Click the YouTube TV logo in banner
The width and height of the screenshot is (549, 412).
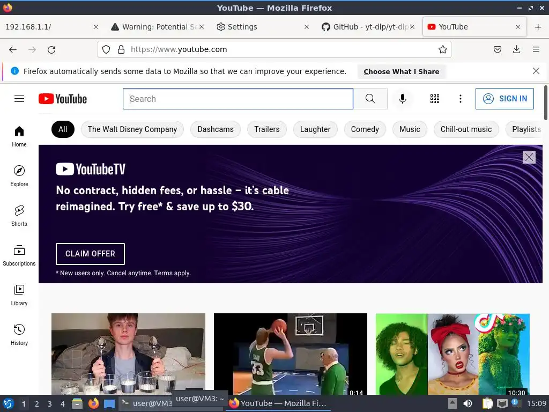click(90, 169)
